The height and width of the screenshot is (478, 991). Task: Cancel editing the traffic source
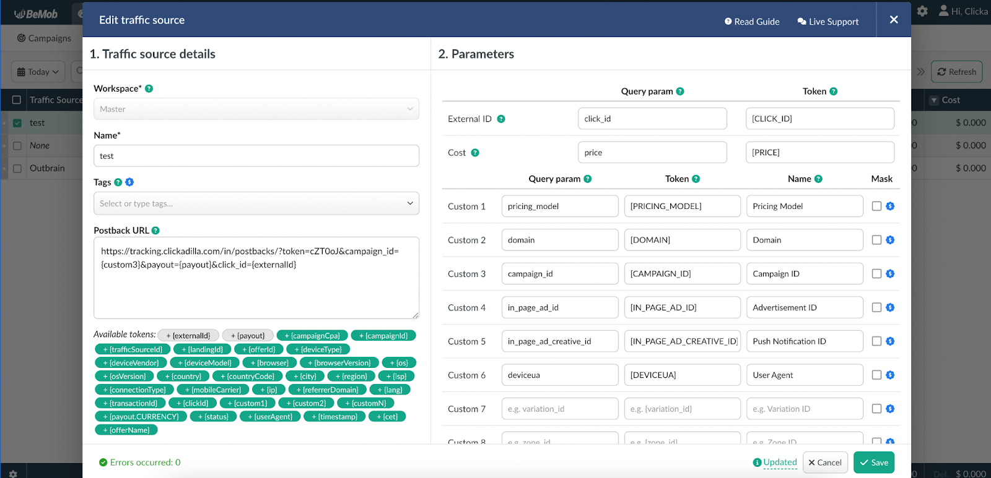pos(825,463)
